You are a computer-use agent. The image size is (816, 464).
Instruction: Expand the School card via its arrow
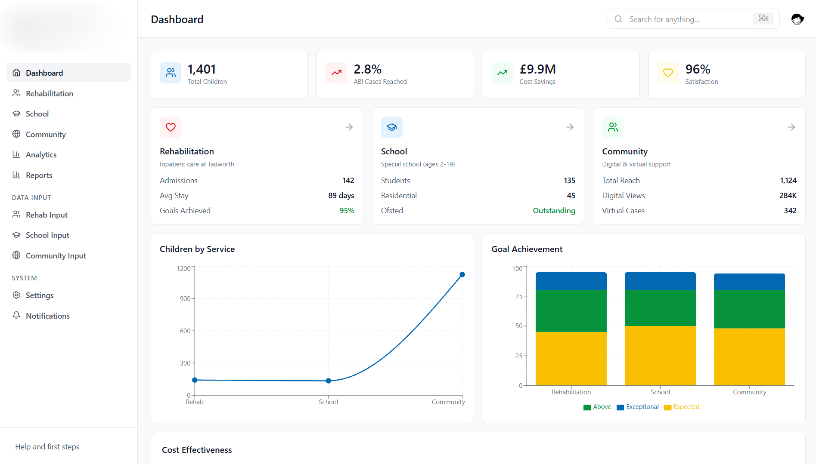click(x=570, y=127)
